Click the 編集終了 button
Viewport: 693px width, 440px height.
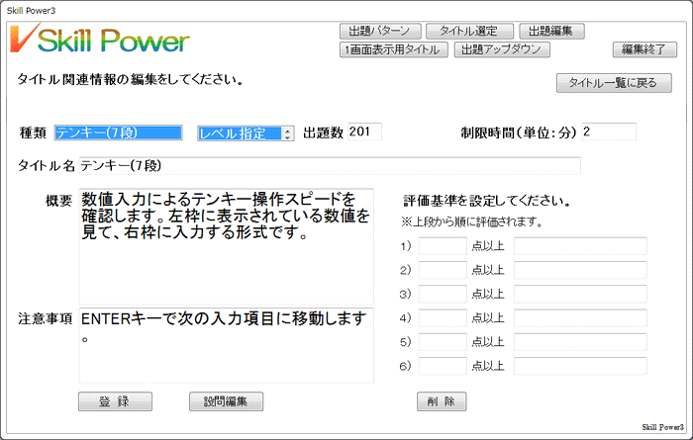644,49
